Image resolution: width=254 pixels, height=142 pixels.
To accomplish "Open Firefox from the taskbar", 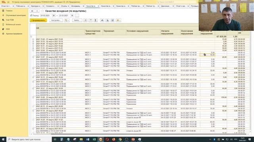I will point(114,139).
